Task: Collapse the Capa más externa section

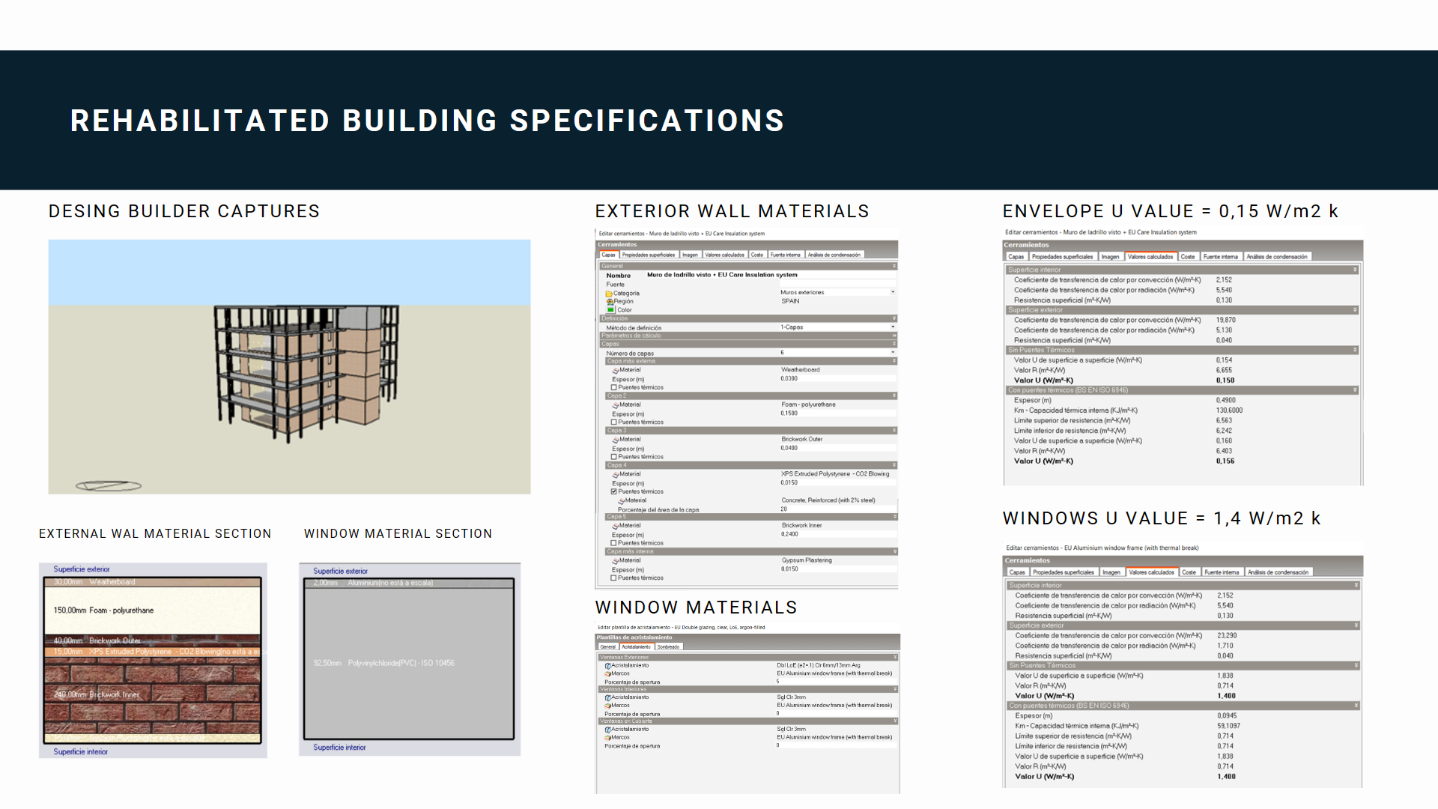Action: (x=894, y=362)
